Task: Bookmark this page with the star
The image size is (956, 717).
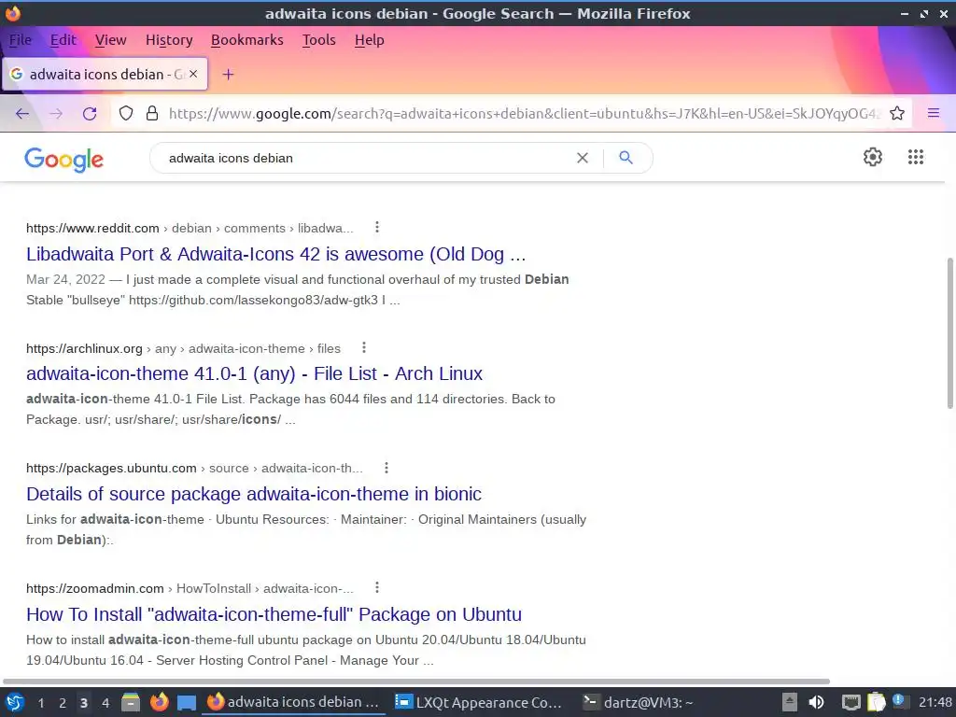Action: [x=897, y=113]
